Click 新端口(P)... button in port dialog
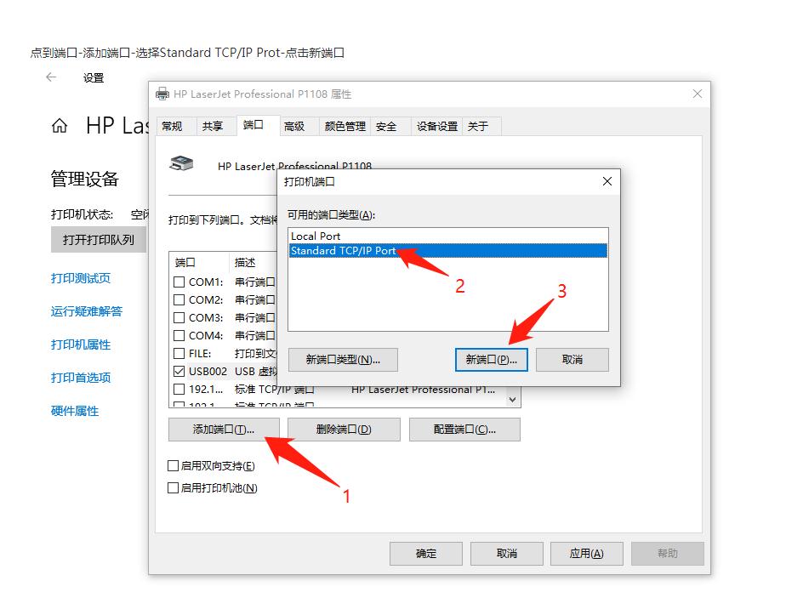 [x=492, y=360]
